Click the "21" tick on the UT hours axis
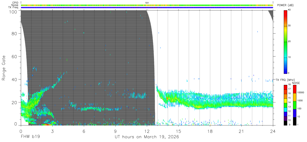 point(241,131)
